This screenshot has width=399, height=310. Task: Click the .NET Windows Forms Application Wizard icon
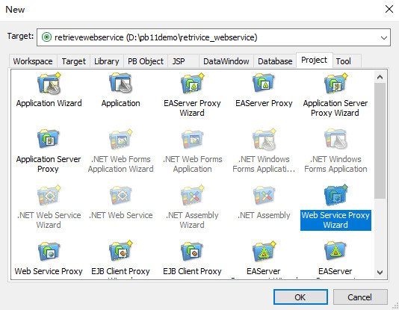265,139
